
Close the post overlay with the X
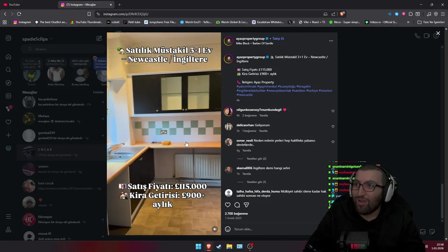pyautogui.click(x=438, y=33)
